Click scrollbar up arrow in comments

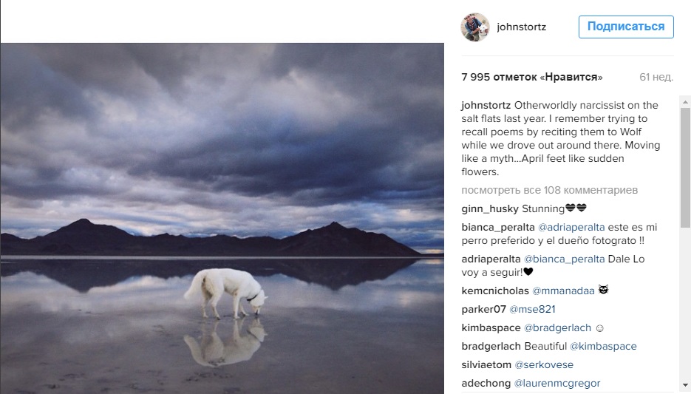tap(685, 102)
